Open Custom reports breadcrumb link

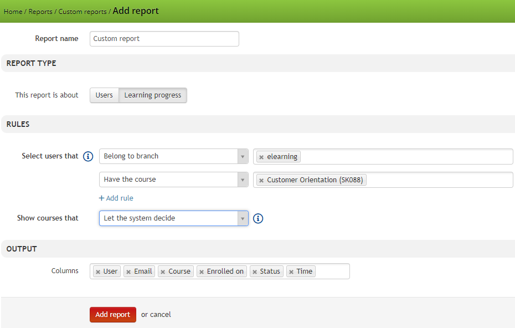[x=83, y=12]
